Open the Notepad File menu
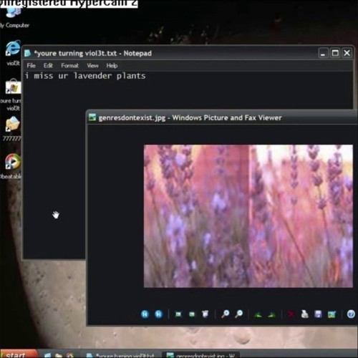Screen dimensions: 358x358 pyautogui.click(x=31, y=65)
